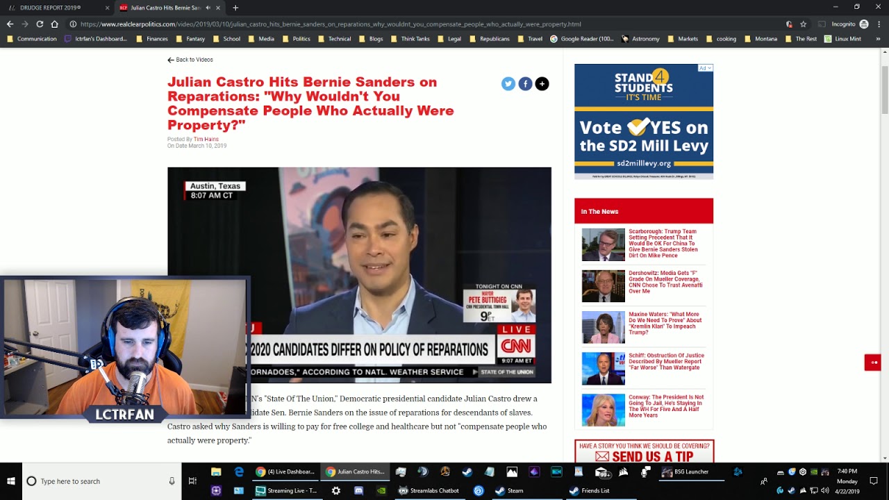Open more sharing options plus icon
The height and width of the screenshot is (500, 889).
coord(542,84)
